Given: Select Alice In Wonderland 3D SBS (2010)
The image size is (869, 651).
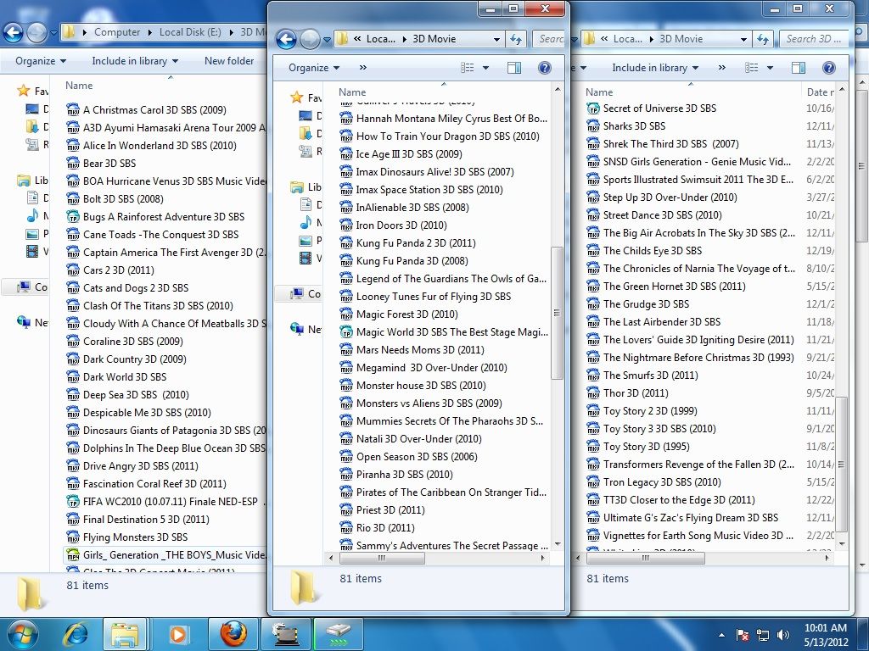Looking at the screenshot, I should (160, 146).
